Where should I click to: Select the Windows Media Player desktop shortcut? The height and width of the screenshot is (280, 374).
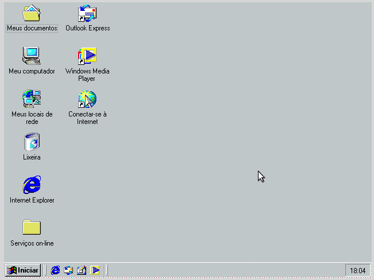(87, 56)
